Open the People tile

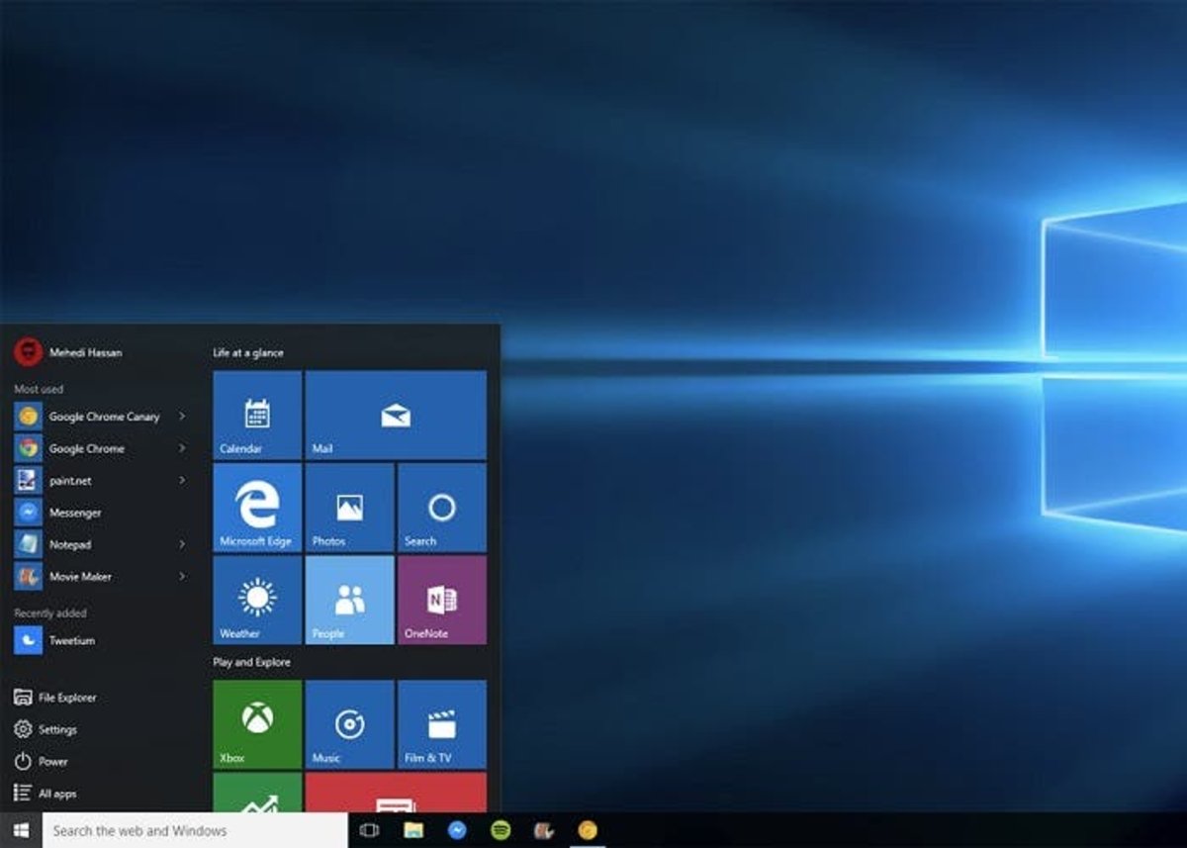click(349, 600)
